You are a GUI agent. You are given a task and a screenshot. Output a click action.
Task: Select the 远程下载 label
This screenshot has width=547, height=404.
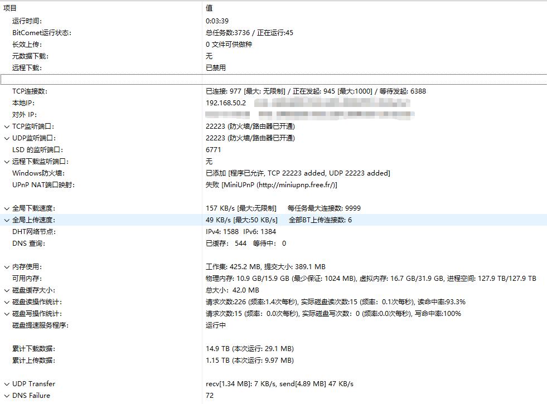click(x=27, y=67)
